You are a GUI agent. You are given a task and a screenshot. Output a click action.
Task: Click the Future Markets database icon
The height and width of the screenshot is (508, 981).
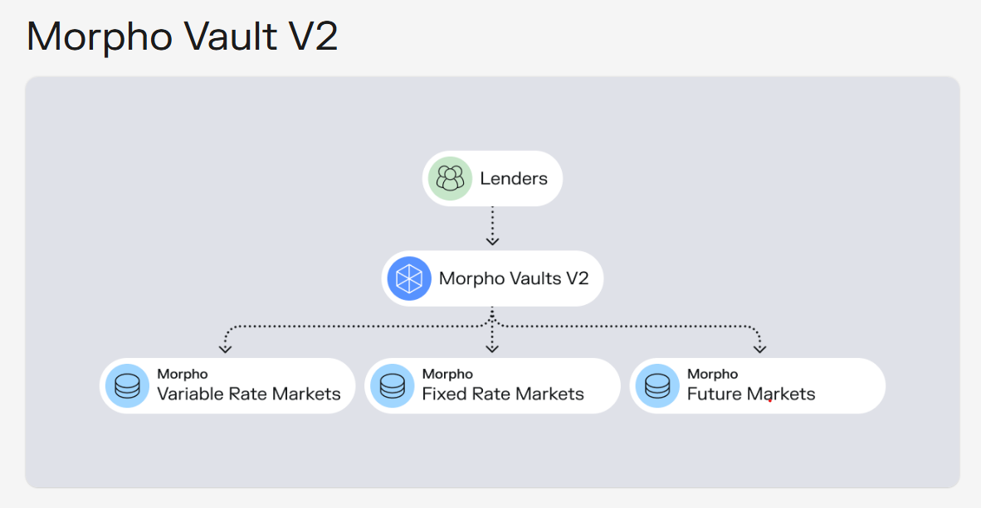657,386
